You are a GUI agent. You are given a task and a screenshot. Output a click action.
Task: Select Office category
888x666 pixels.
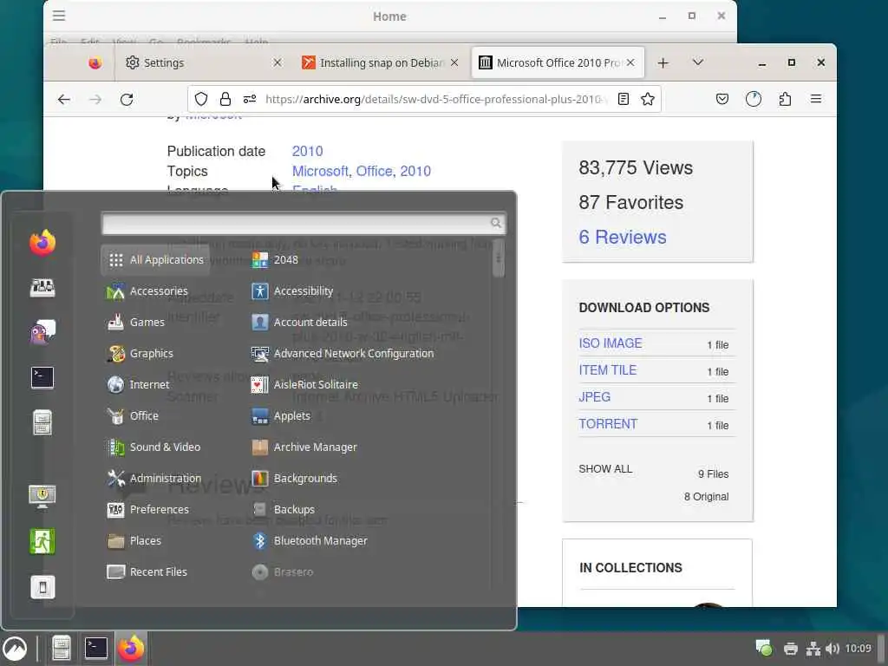point(133,415)
